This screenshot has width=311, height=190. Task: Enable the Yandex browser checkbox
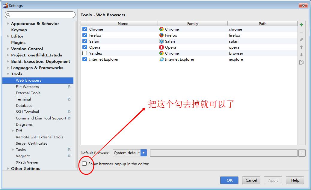pyautogui.click(x=85, y=53)
